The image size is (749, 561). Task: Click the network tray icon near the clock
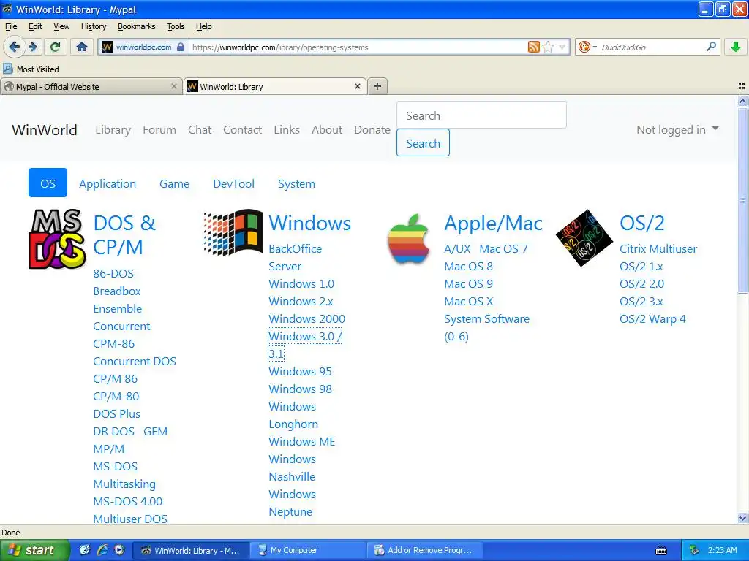694,550
